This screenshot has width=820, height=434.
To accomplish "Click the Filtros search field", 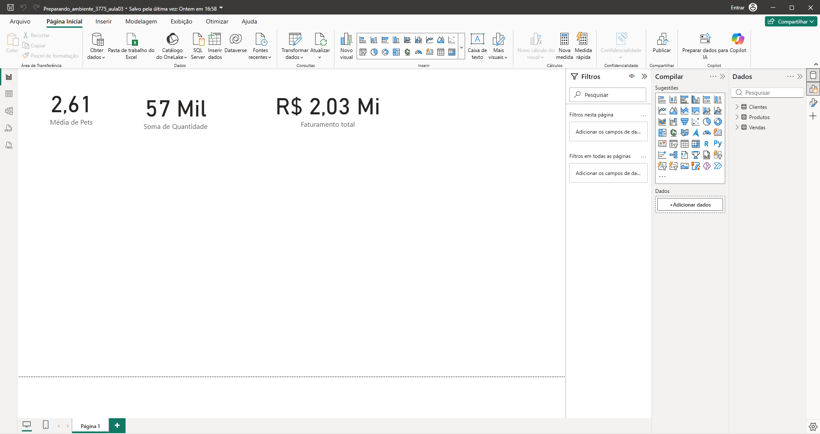I will pos(607,95).
